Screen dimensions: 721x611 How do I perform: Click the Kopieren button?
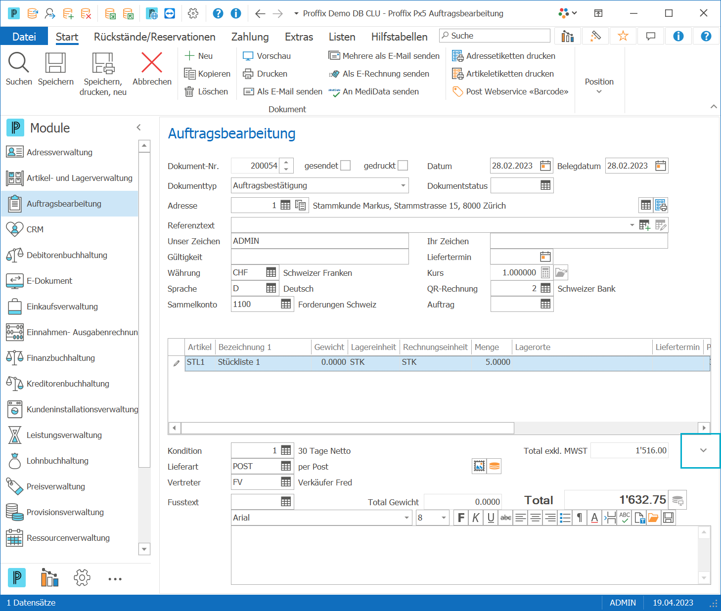[x=207, y=74]
